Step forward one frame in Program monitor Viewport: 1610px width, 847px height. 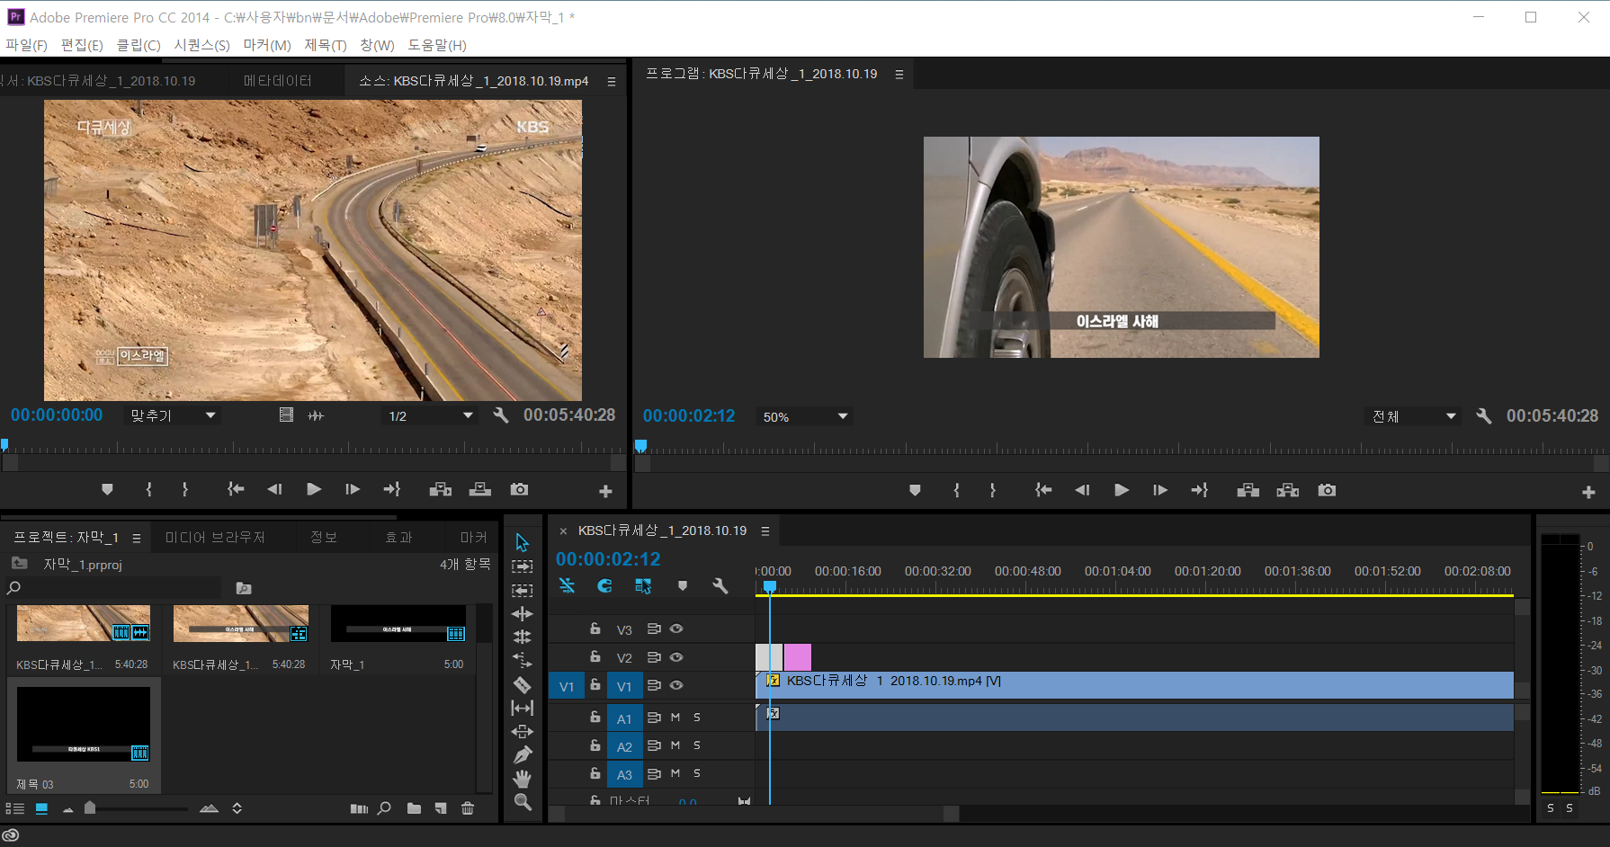tap(1160, 490)
